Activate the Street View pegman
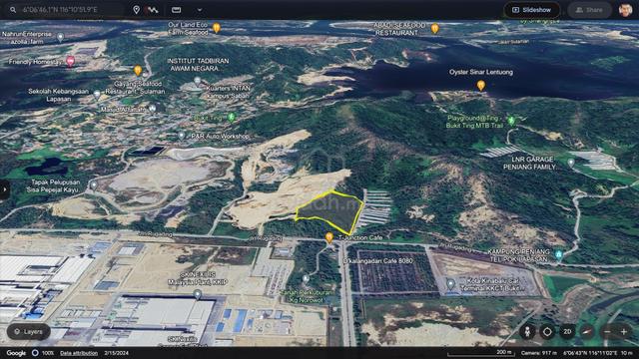The height and width of the screenshot is (359, 639). (527, 332)
